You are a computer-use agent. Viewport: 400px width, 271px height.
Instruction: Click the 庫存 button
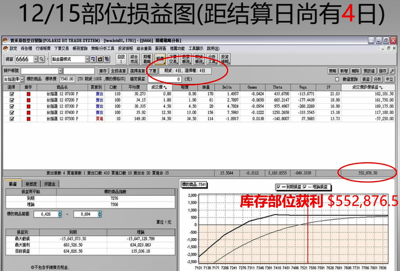point(103,71)
